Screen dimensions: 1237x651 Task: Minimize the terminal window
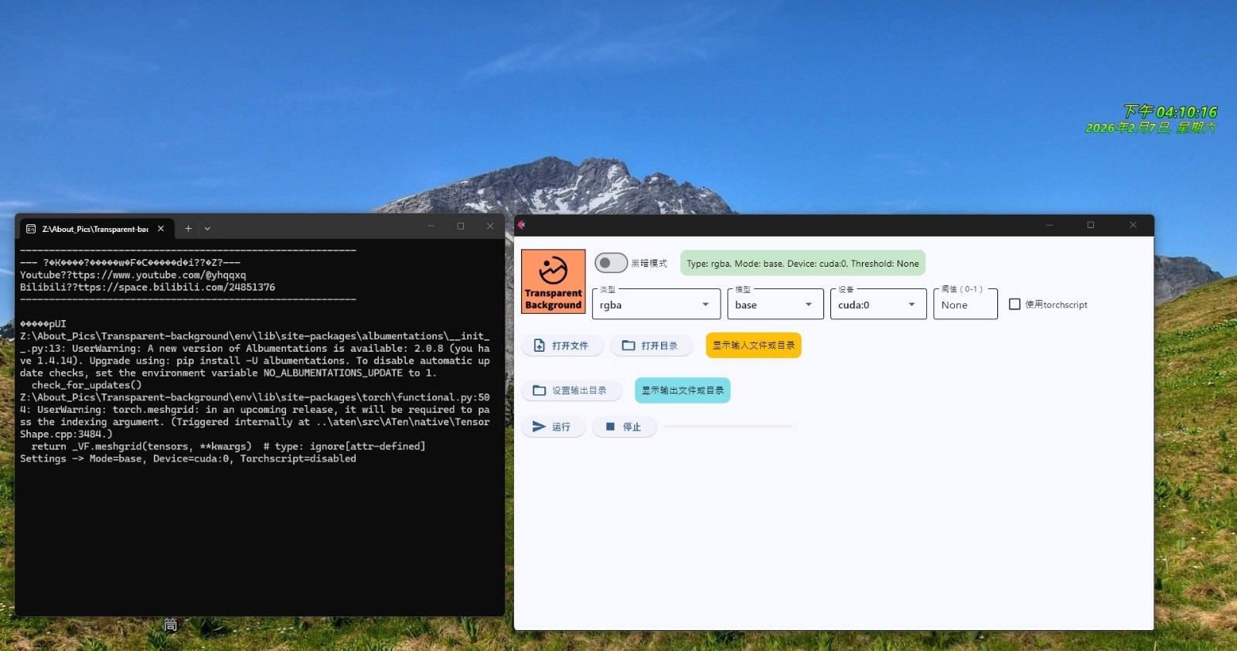coord(431,226)
